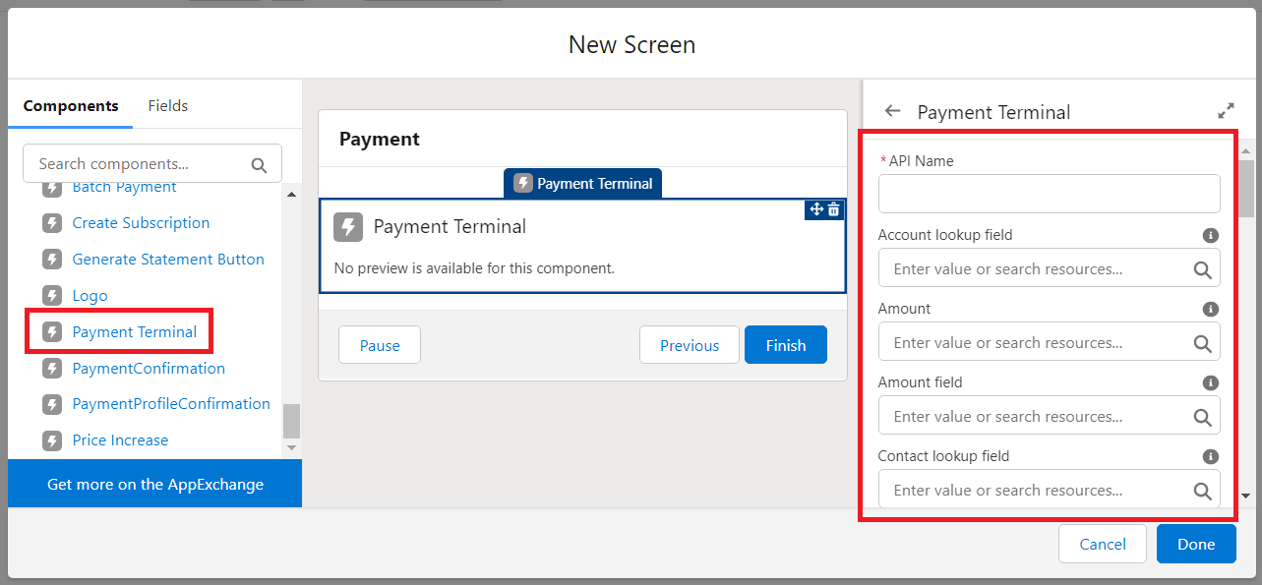This screenshot has height=585, width=1262.
Task: Expand the properties panel with the expand icon
Action: click(1226, 111)
